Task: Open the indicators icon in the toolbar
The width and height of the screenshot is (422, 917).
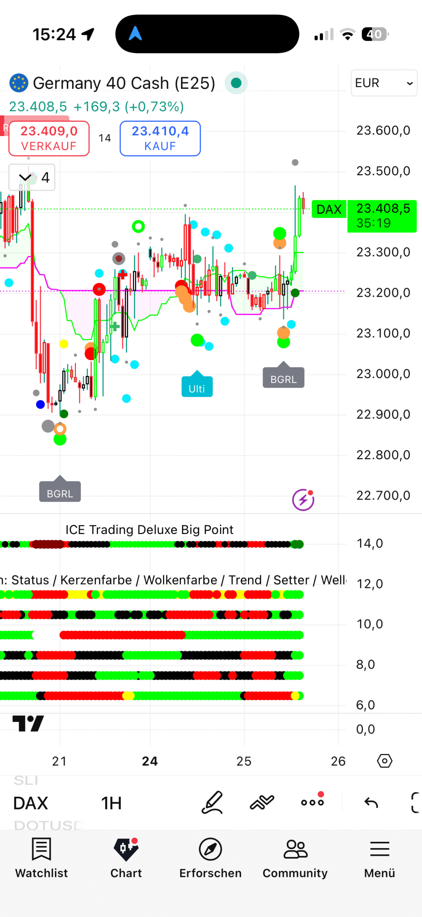Action: pyautogui.click(x=262, y=803)
